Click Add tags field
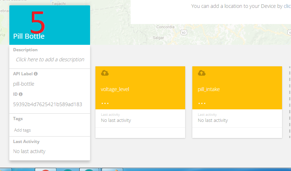The image size is (291, 171). pos(23,130)
